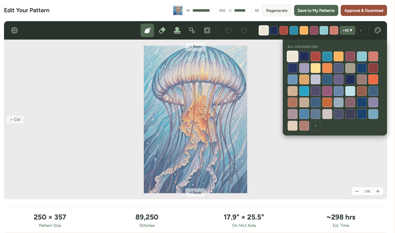Image resolution: width=395 pixels, height=233 pixels.
Task: Select the shape selection tool
Action: 192,30
